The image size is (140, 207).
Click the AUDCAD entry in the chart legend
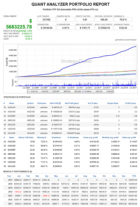point(33,91)
